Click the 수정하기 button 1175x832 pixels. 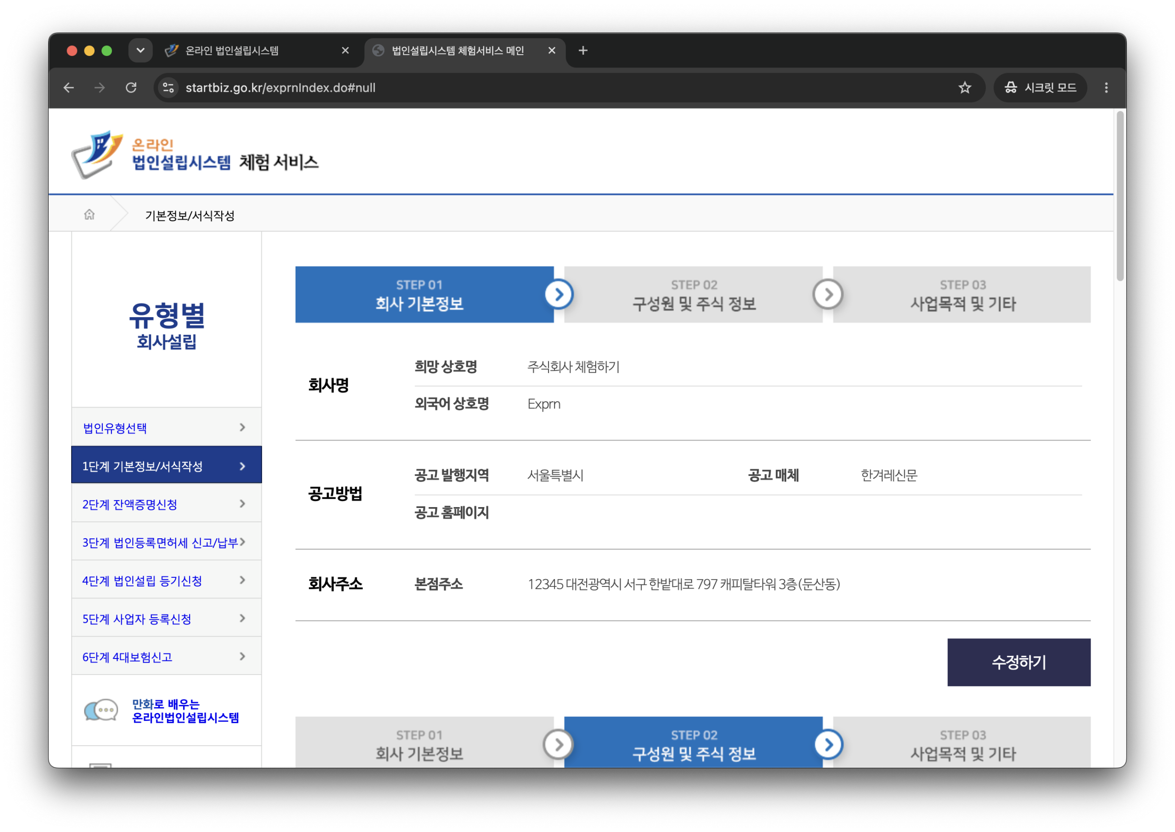1018,662
